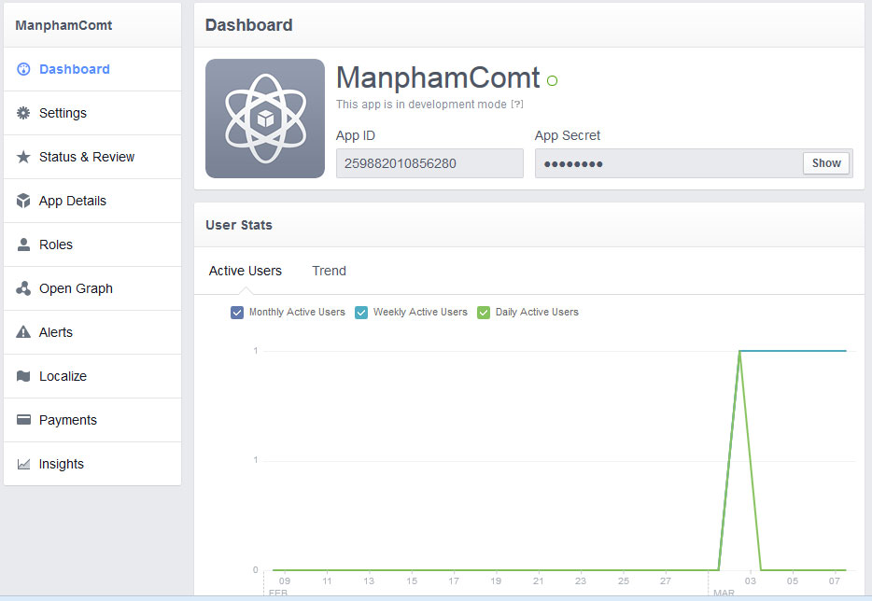
Task: Open the development mode [?] help link
Action: (x=517, y=104)
